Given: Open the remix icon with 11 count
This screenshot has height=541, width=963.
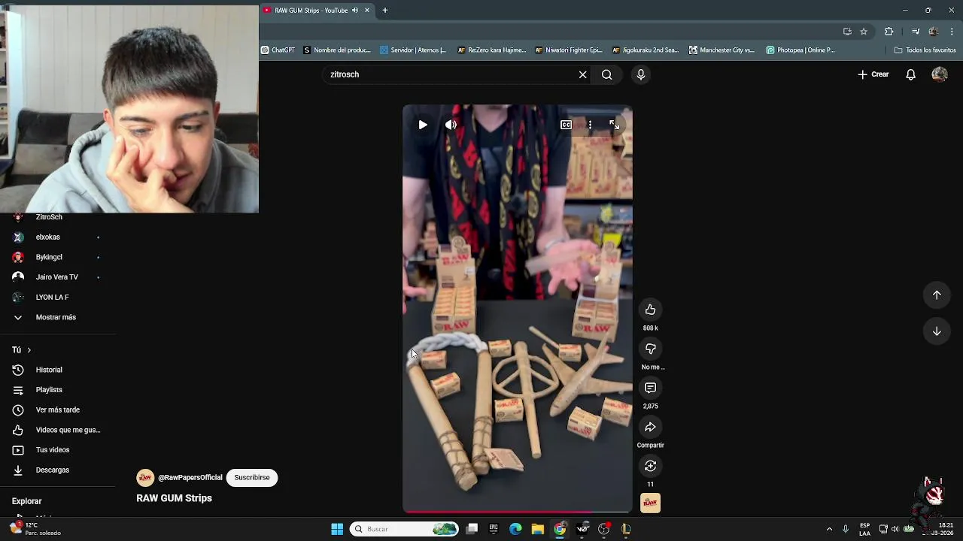Looking at the screenshot, I should click(x=650, y=466).
